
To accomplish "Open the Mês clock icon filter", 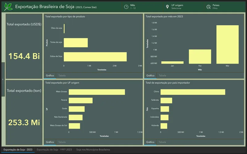I will (x=126, y=7).
